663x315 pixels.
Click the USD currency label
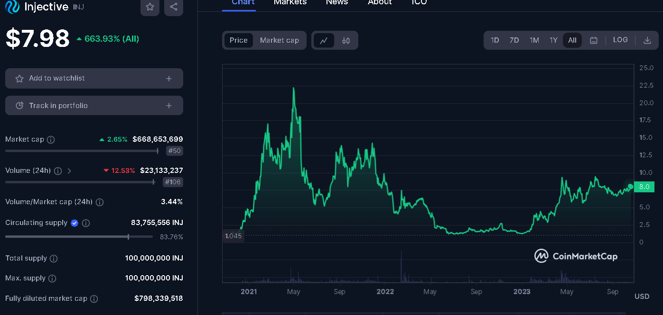(642, 297)
